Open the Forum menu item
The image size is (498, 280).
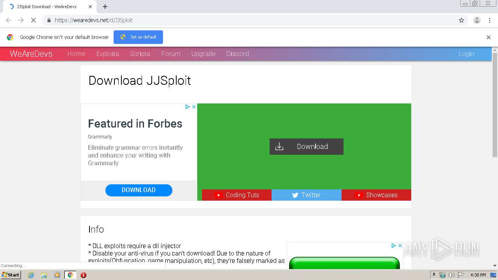click(171, 54)
